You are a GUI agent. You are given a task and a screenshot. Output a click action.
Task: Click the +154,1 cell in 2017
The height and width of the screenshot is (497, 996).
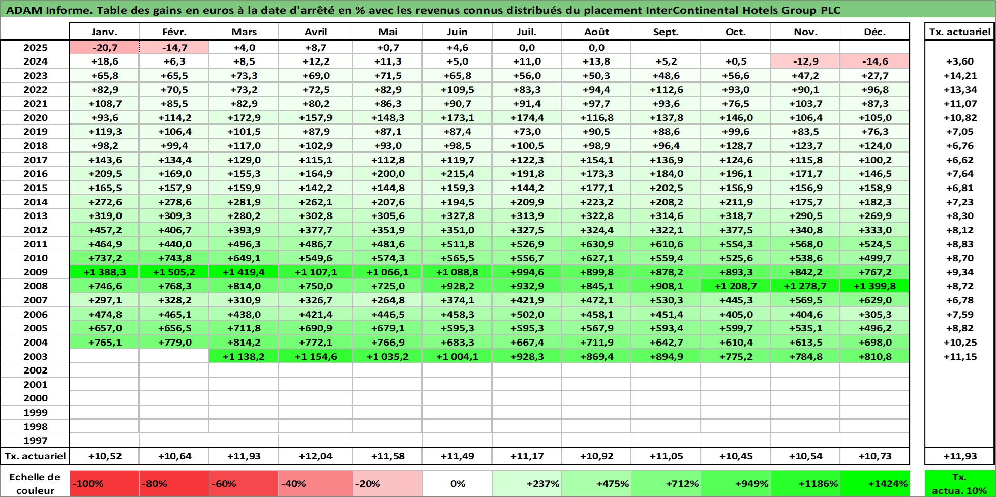point(596,160)
